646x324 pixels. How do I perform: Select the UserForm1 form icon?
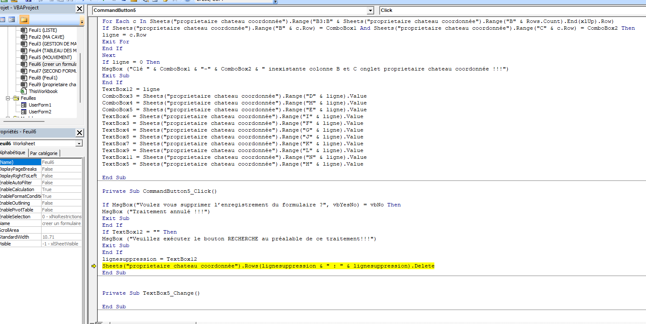(x=24, y=105)
